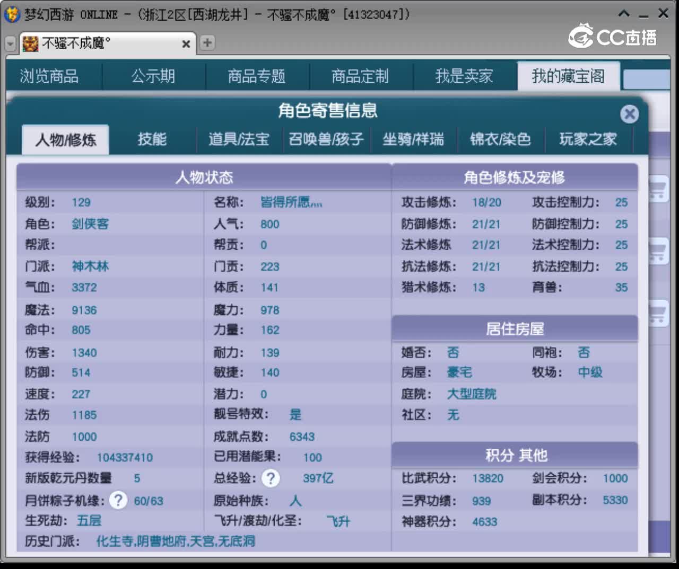
Task: Click the 成就点数 value 6343
Action: click(x=302, y=437)
